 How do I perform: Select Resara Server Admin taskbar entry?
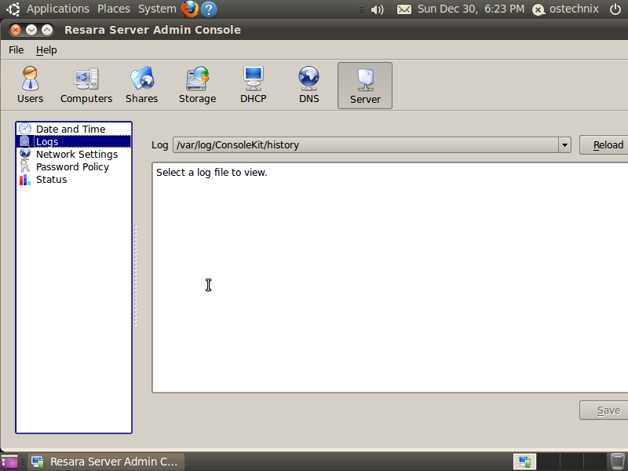pyautogui.click(x=105, y=462)
